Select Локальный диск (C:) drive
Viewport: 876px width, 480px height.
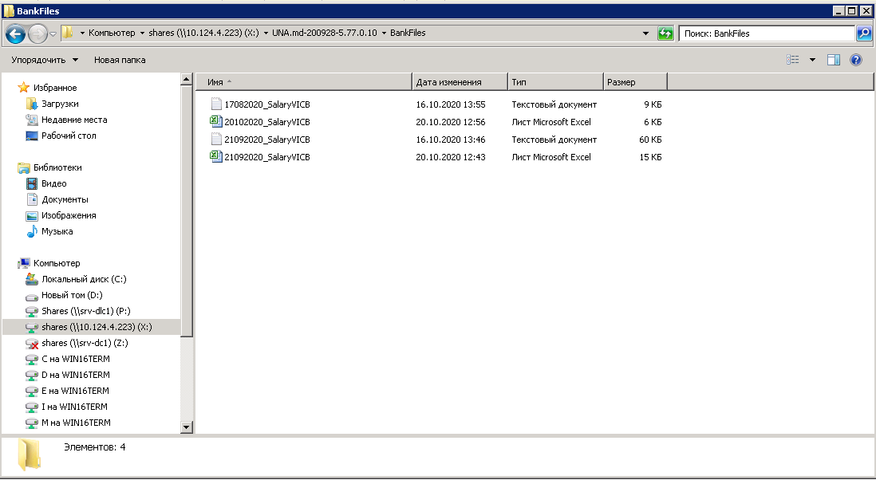(84, 279)
